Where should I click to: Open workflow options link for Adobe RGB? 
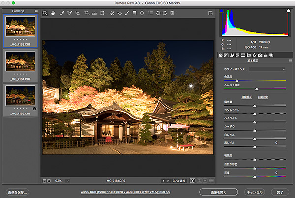[125, 192]
